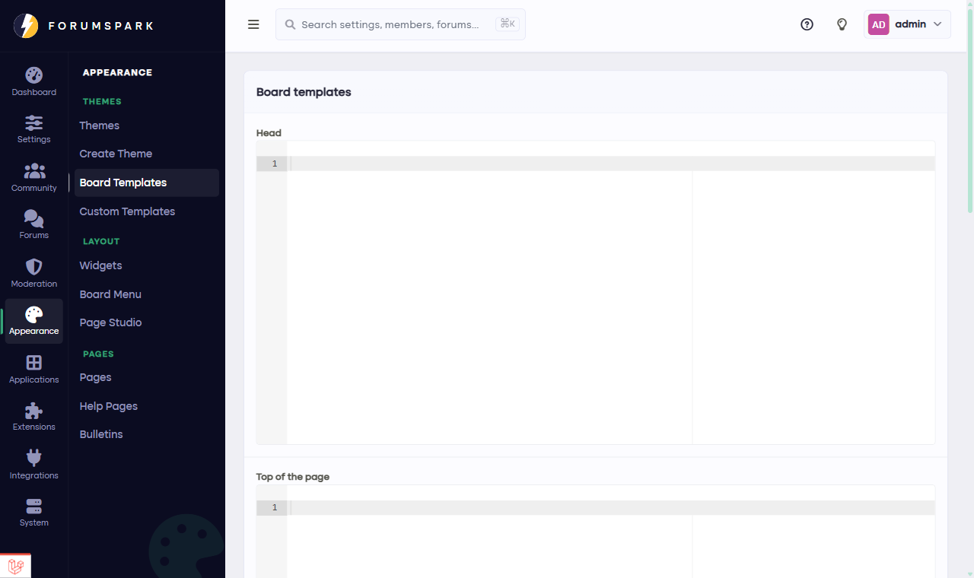Go to Widgets page

point(101,265)
